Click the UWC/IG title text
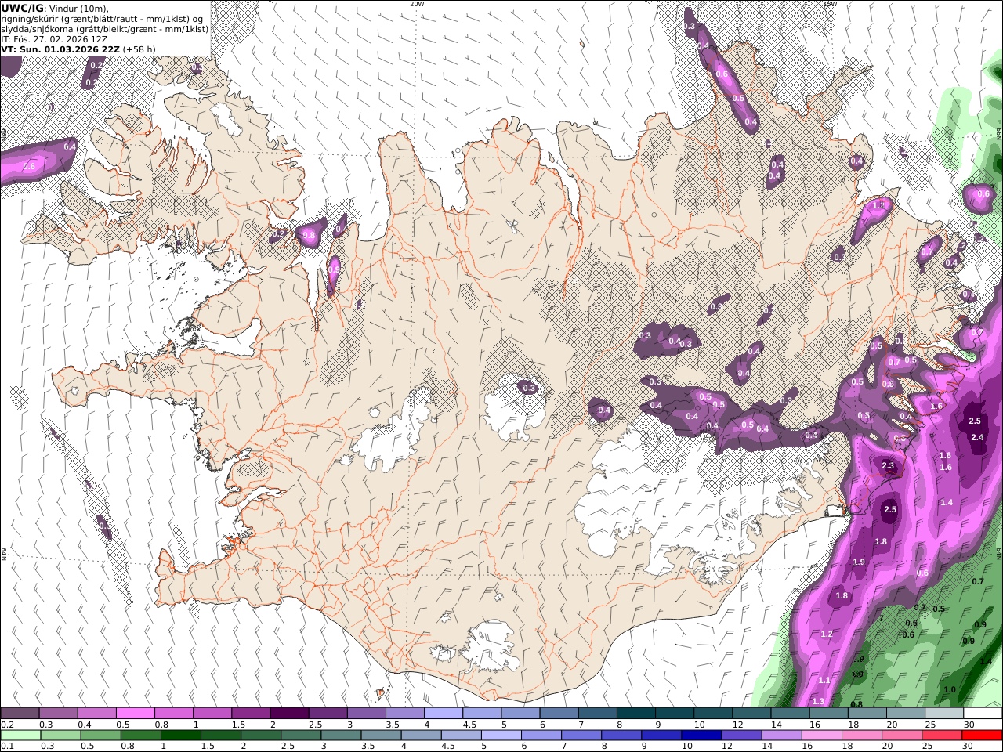The image size is (1003, 752). point(23,8)
